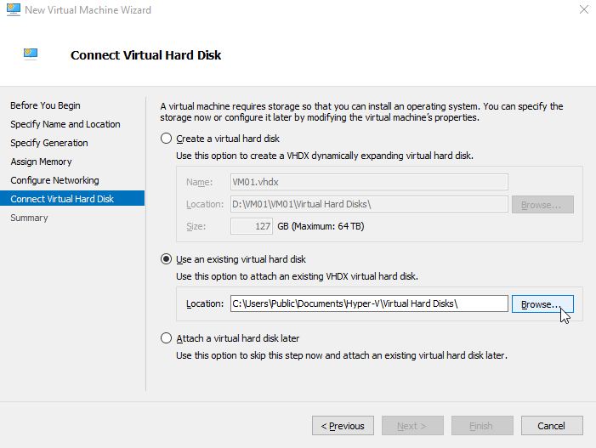The width and height of the screenshot is (596, 448).
Task: Select the Connect Virtual Hard Disk step
Action: [x=72, y=198]
